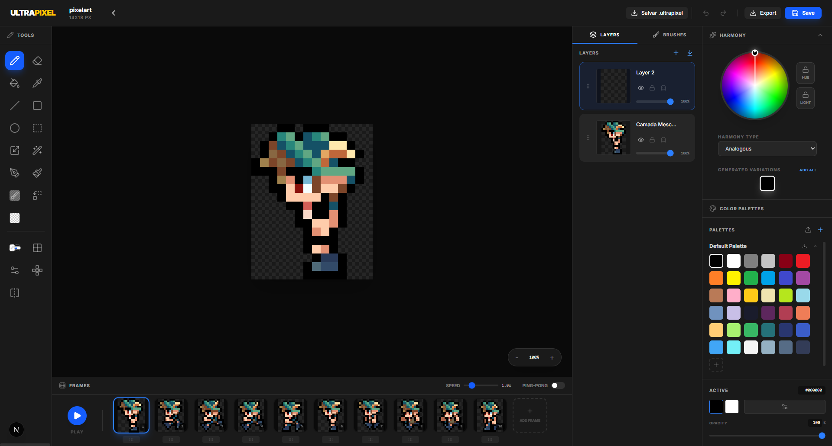Import a layer with download arrow icon

coord(690,53)
